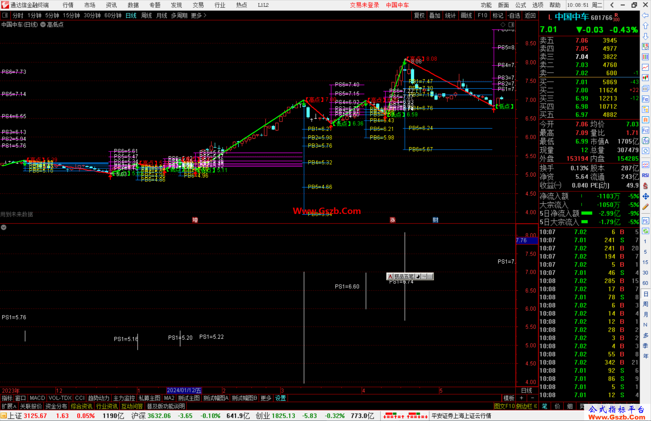Select the 周 weekly period in sidebar
Image resolution: width=651 pixels, height=421 pixels.
pos(645,304)
